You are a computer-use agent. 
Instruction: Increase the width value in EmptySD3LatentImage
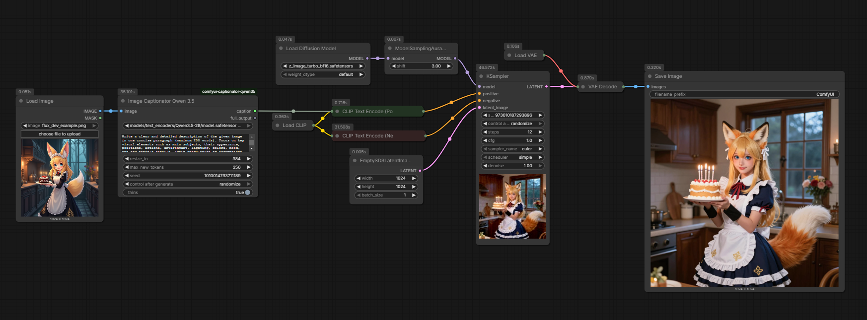tap(413, 178)
